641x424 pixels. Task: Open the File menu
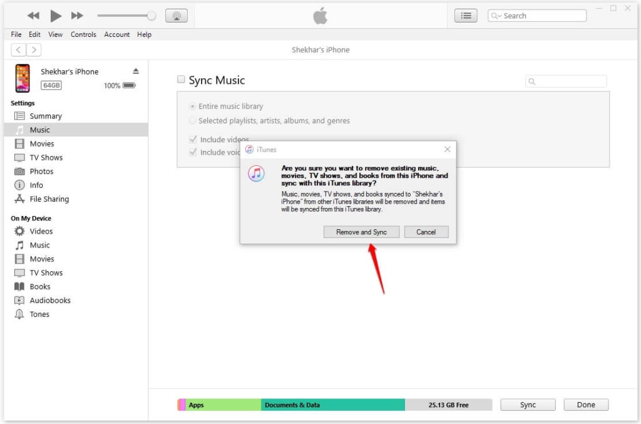[16, 34]
